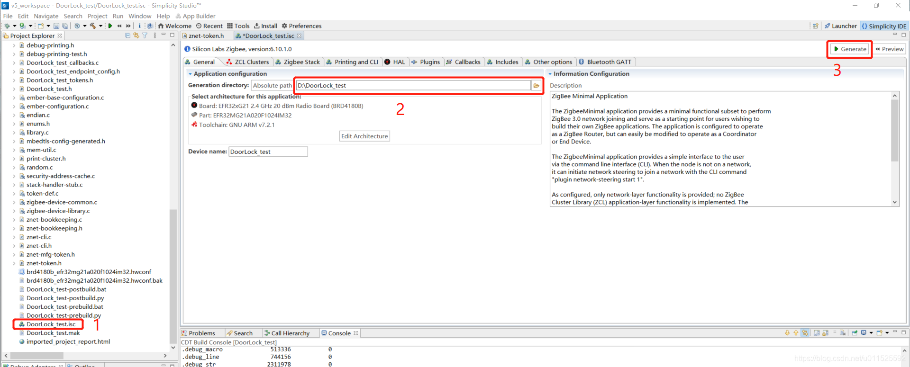Toggle Link with Editor in Project Explorer
The width and height of the screenshot is (910, 367).
point(136,36)
